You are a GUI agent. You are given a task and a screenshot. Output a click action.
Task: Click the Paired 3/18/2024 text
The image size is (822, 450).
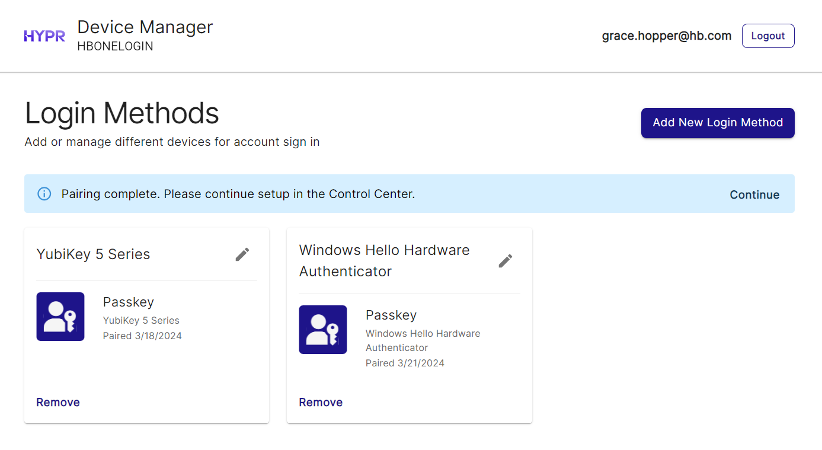[x=142, y=336]
